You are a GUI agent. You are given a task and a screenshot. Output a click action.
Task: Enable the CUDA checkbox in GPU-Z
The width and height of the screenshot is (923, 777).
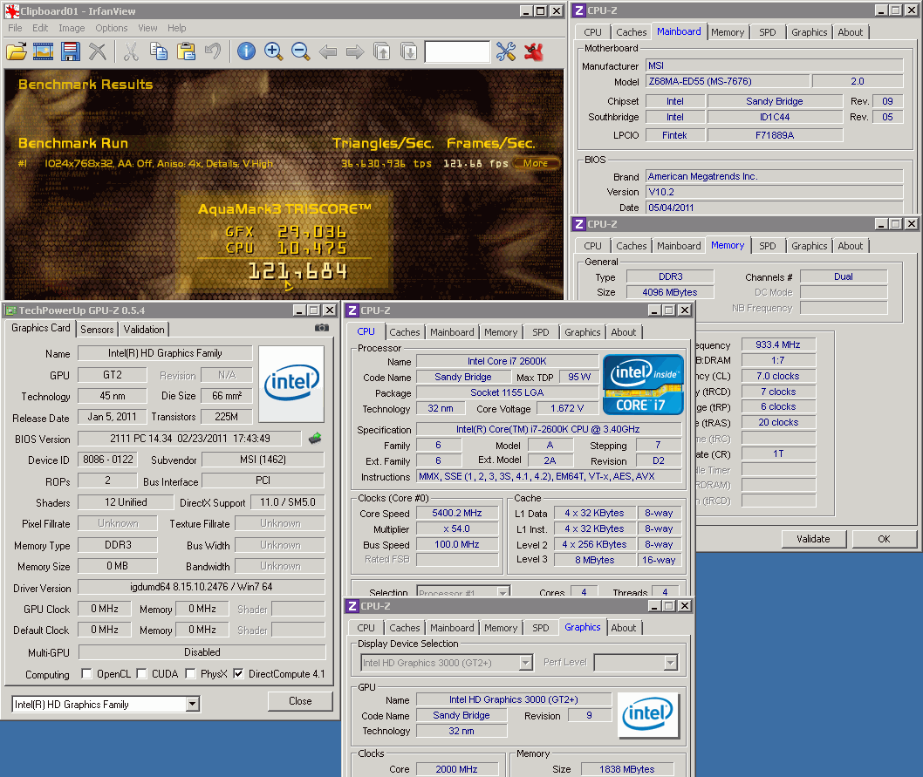click(141, 673)
